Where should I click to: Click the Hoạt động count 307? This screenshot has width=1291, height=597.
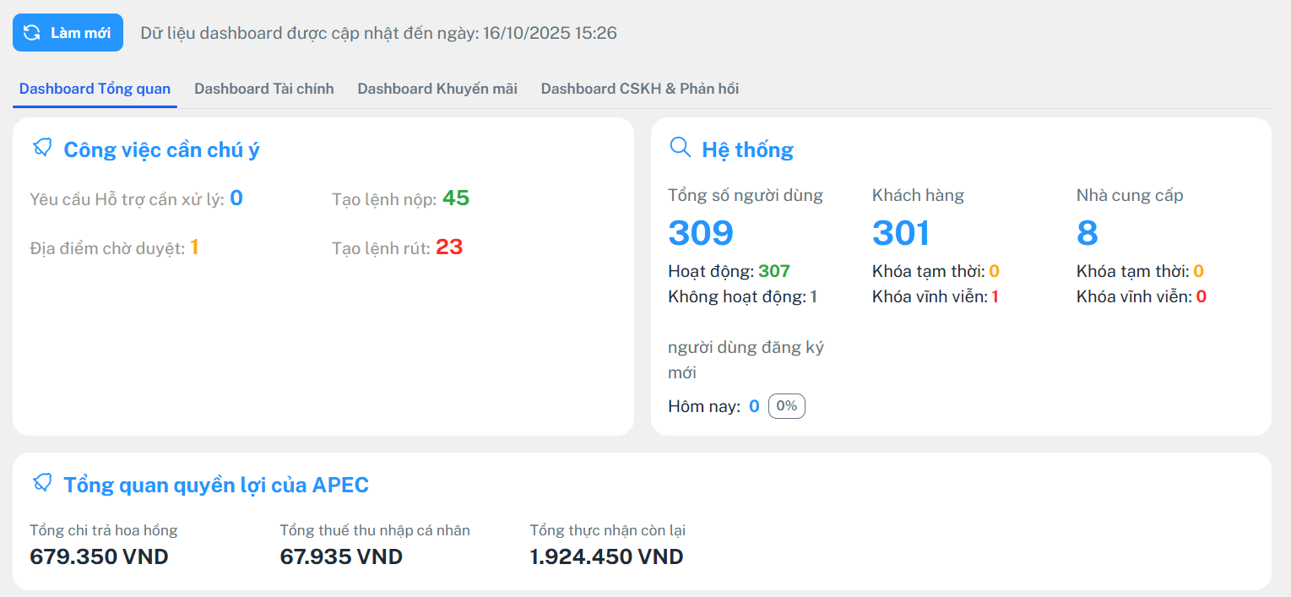[x=773, y=271]
